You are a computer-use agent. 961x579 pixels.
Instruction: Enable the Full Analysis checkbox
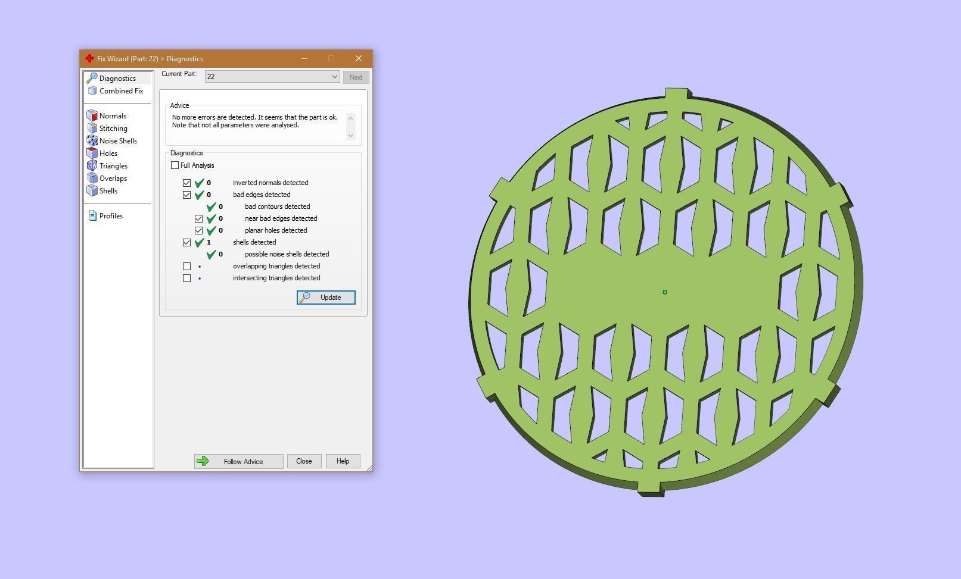click(x=175, y=165)
